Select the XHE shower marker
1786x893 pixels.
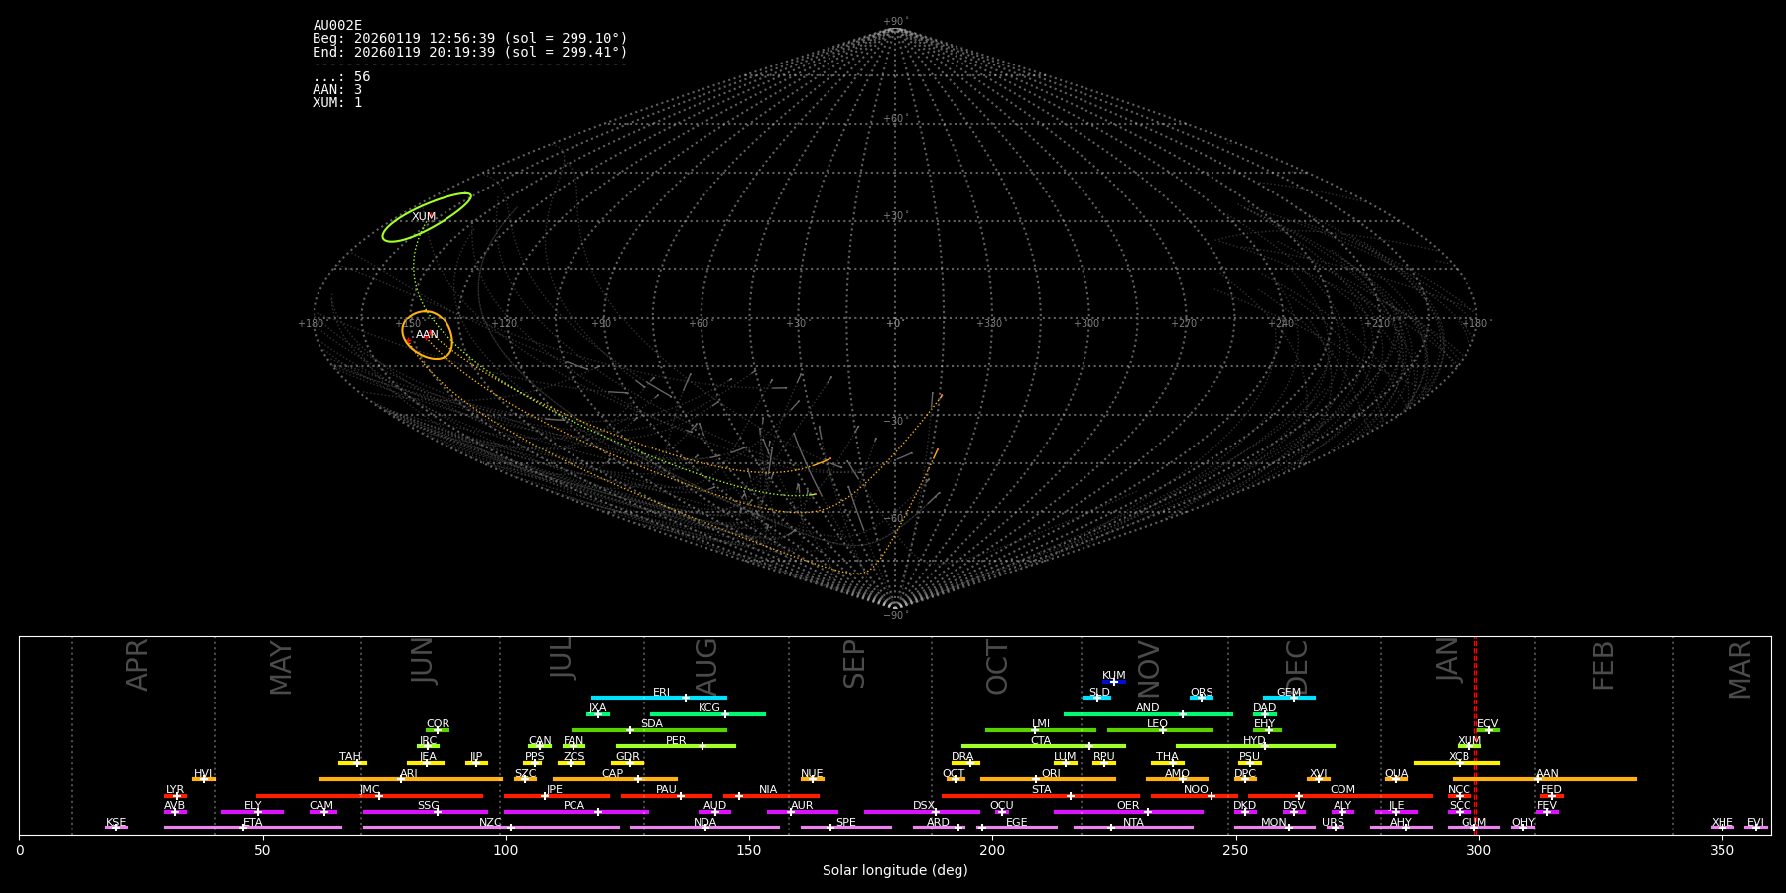point(1722,828)
